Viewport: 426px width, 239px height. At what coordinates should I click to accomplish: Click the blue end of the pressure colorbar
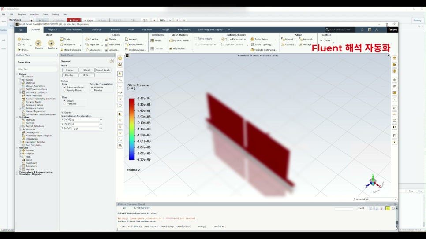pyautogui.click(x=131, y=158)
